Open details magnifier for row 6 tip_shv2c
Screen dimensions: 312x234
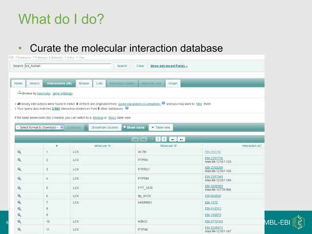[19, 196]
